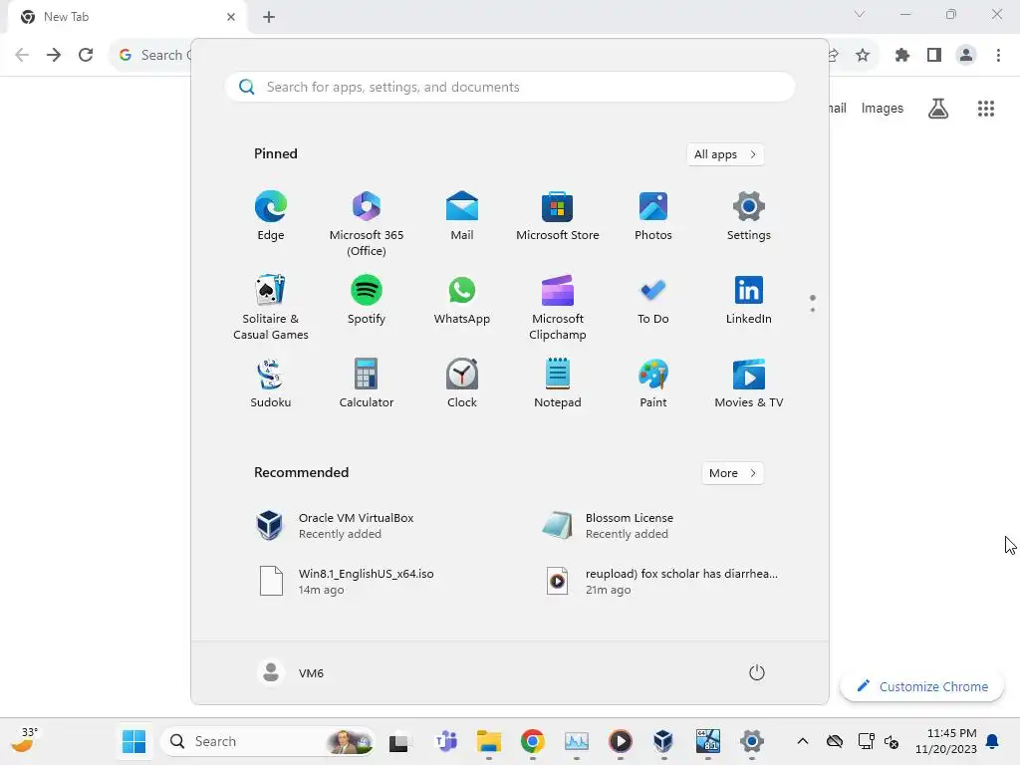Open the Mail app
The height and width of the screenshot is (765, 1020).
coord(462,216)
